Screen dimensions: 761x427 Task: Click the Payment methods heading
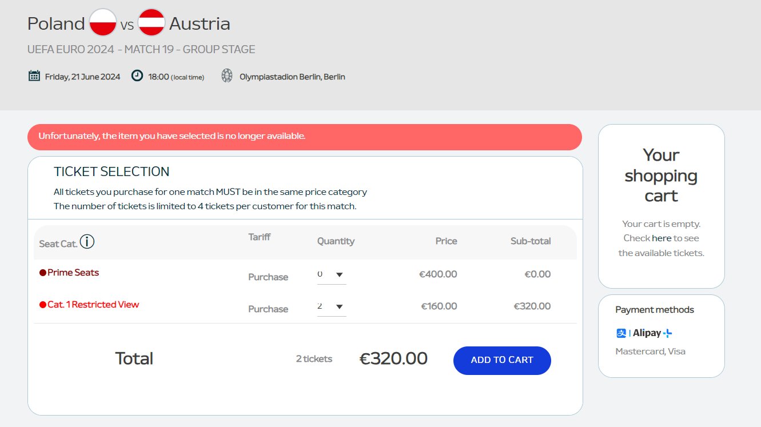tap(655, 310)
